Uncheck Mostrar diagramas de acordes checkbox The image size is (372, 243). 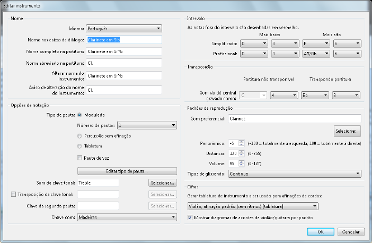pyautogui.click(x=191, y=217)
